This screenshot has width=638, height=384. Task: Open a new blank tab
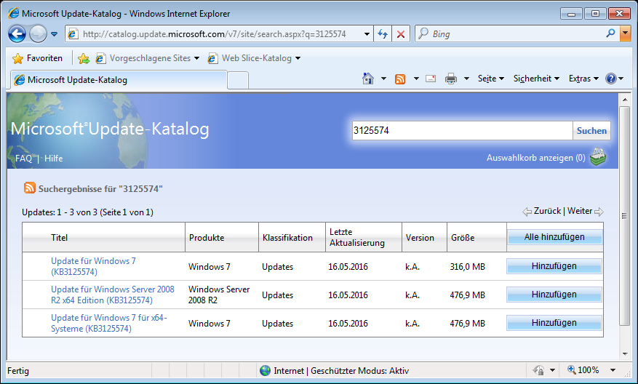pyautogui.click(x=238, y=80)
